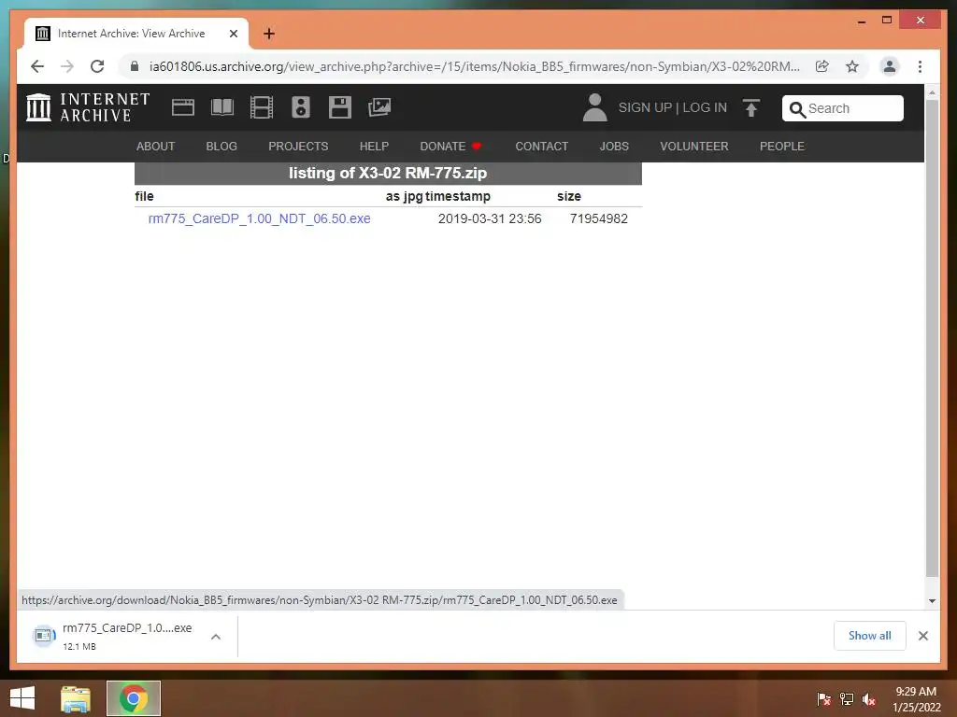957x717 pixels.
Task: Share this page icon in address bar
Action: click(822, 66)
